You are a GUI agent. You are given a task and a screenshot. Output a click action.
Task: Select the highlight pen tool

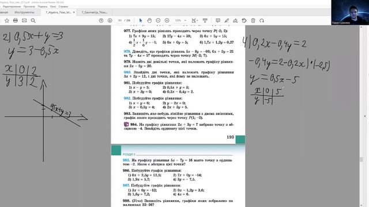pos(227,21)
